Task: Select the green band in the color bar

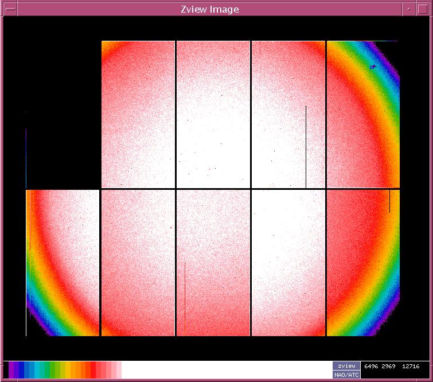Action: point(54,370)
